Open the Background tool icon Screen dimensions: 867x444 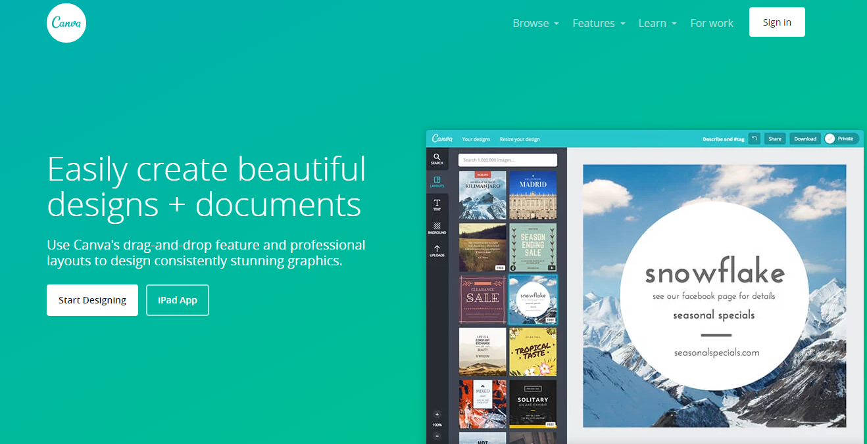pos(437,228)
